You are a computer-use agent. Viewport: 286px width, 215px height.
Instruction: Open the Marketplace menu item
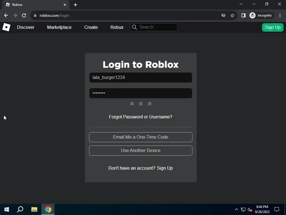click(x=59, y=27)
